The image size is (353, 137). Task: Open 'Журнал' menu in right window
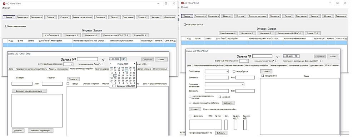point(184,7)
